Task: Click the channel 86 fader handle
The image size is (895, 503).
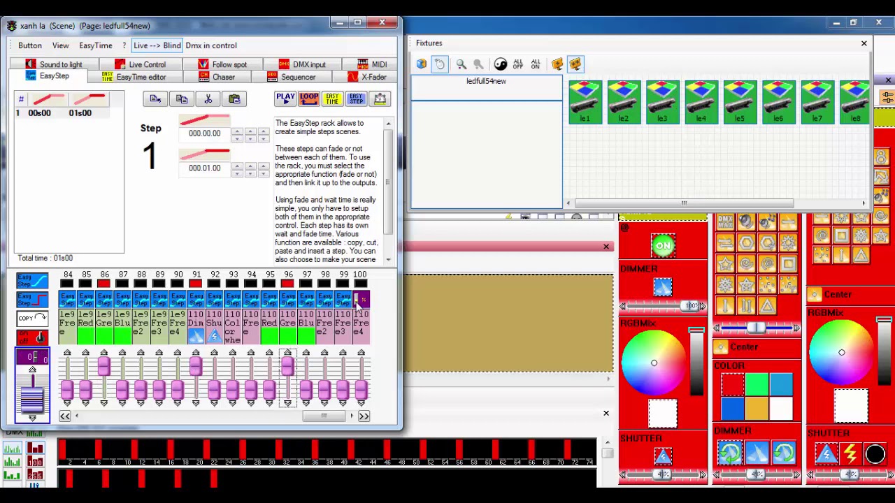Action: pos(104,365)
